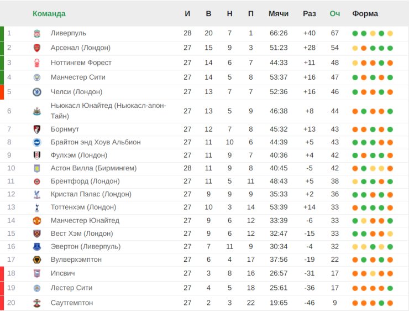
Task: Click the Arsenal club crest icon
Action: click(37, 48)
